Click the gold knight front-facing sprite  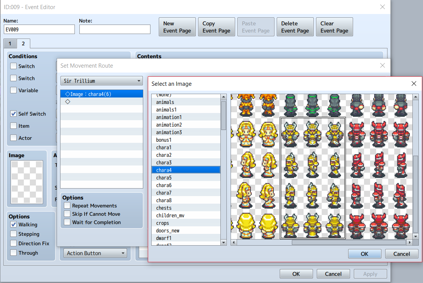(312, 134)
